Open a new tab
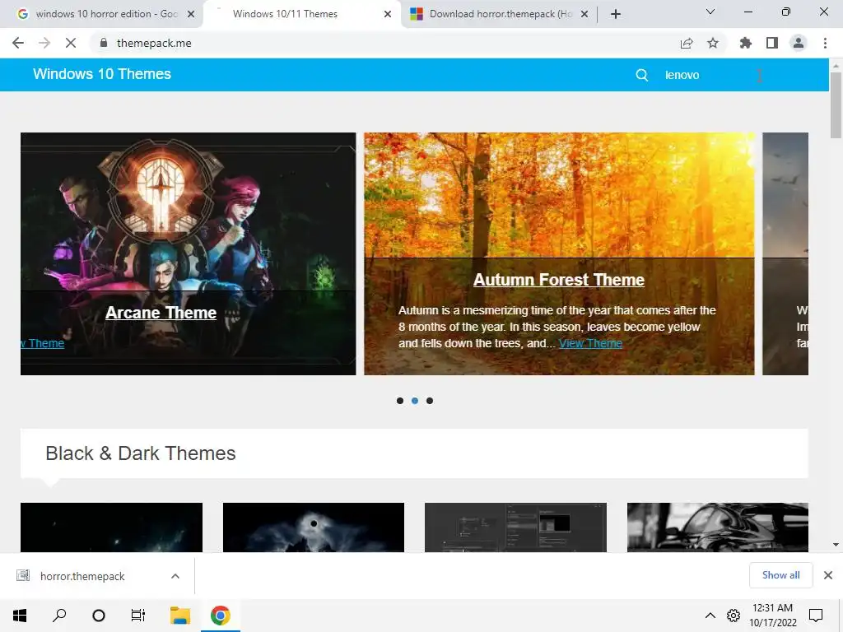The width and height of the screenshot is (843, 632). tap(616, 14)
